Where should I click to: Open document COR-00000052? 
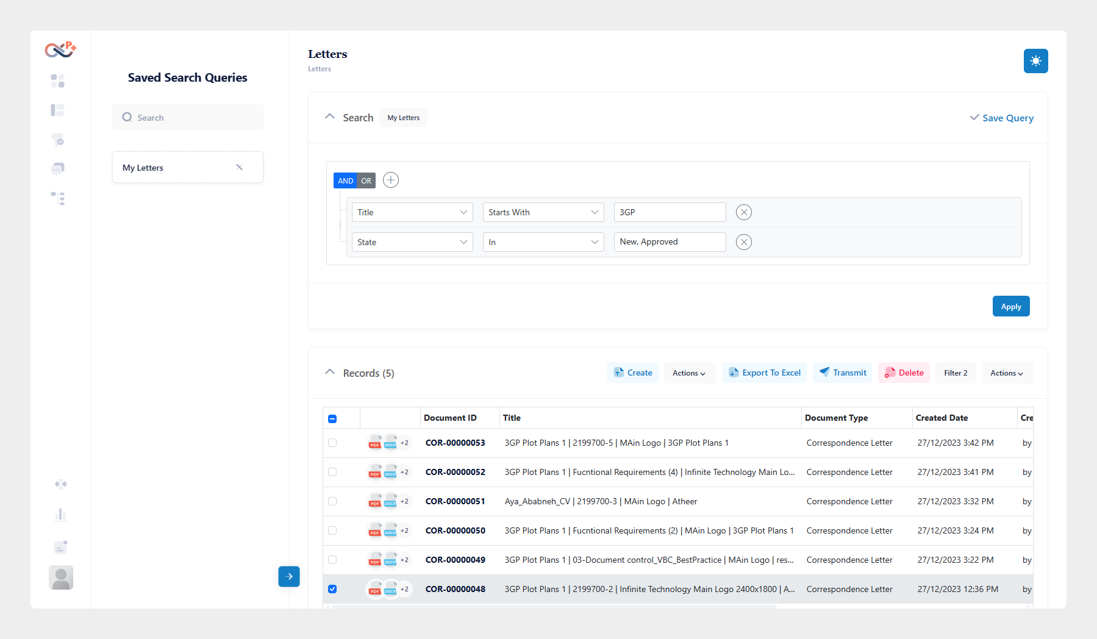coord(456,472)
